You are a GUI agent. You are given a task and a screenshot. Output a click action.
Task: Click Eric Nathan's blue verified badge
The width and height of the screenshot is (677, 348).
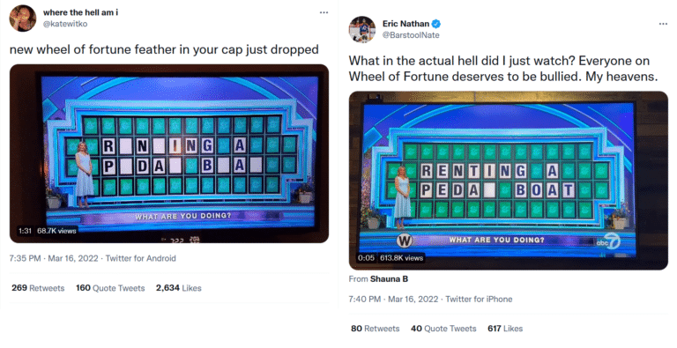coord(436,24)
